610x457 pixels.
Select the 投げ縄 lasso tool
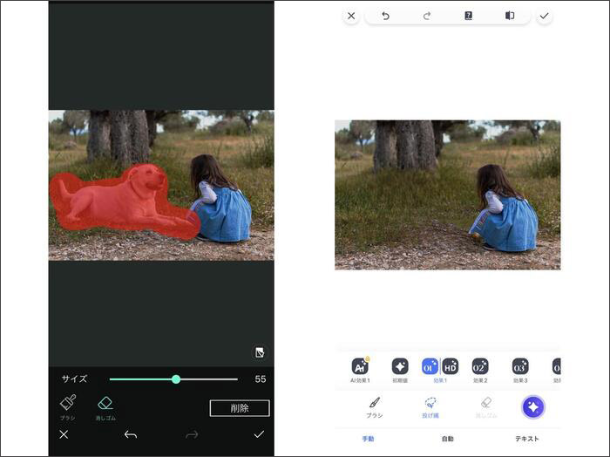430,407
